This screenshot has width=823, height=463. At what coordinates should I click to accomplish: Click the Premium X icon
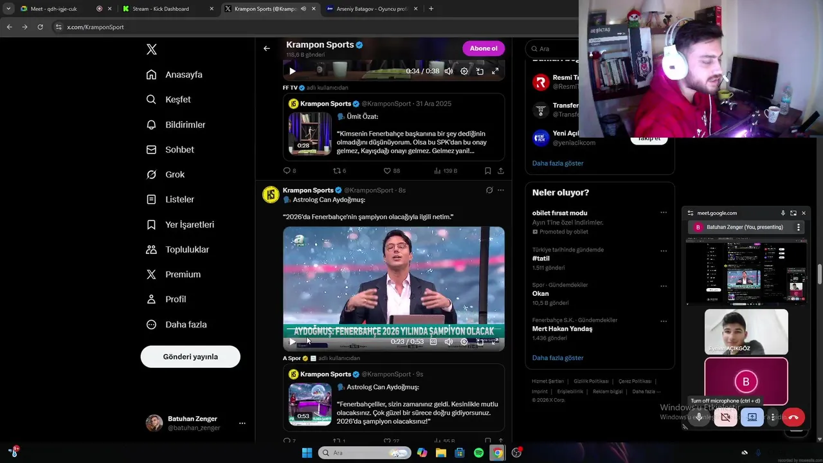coord(151,275)
